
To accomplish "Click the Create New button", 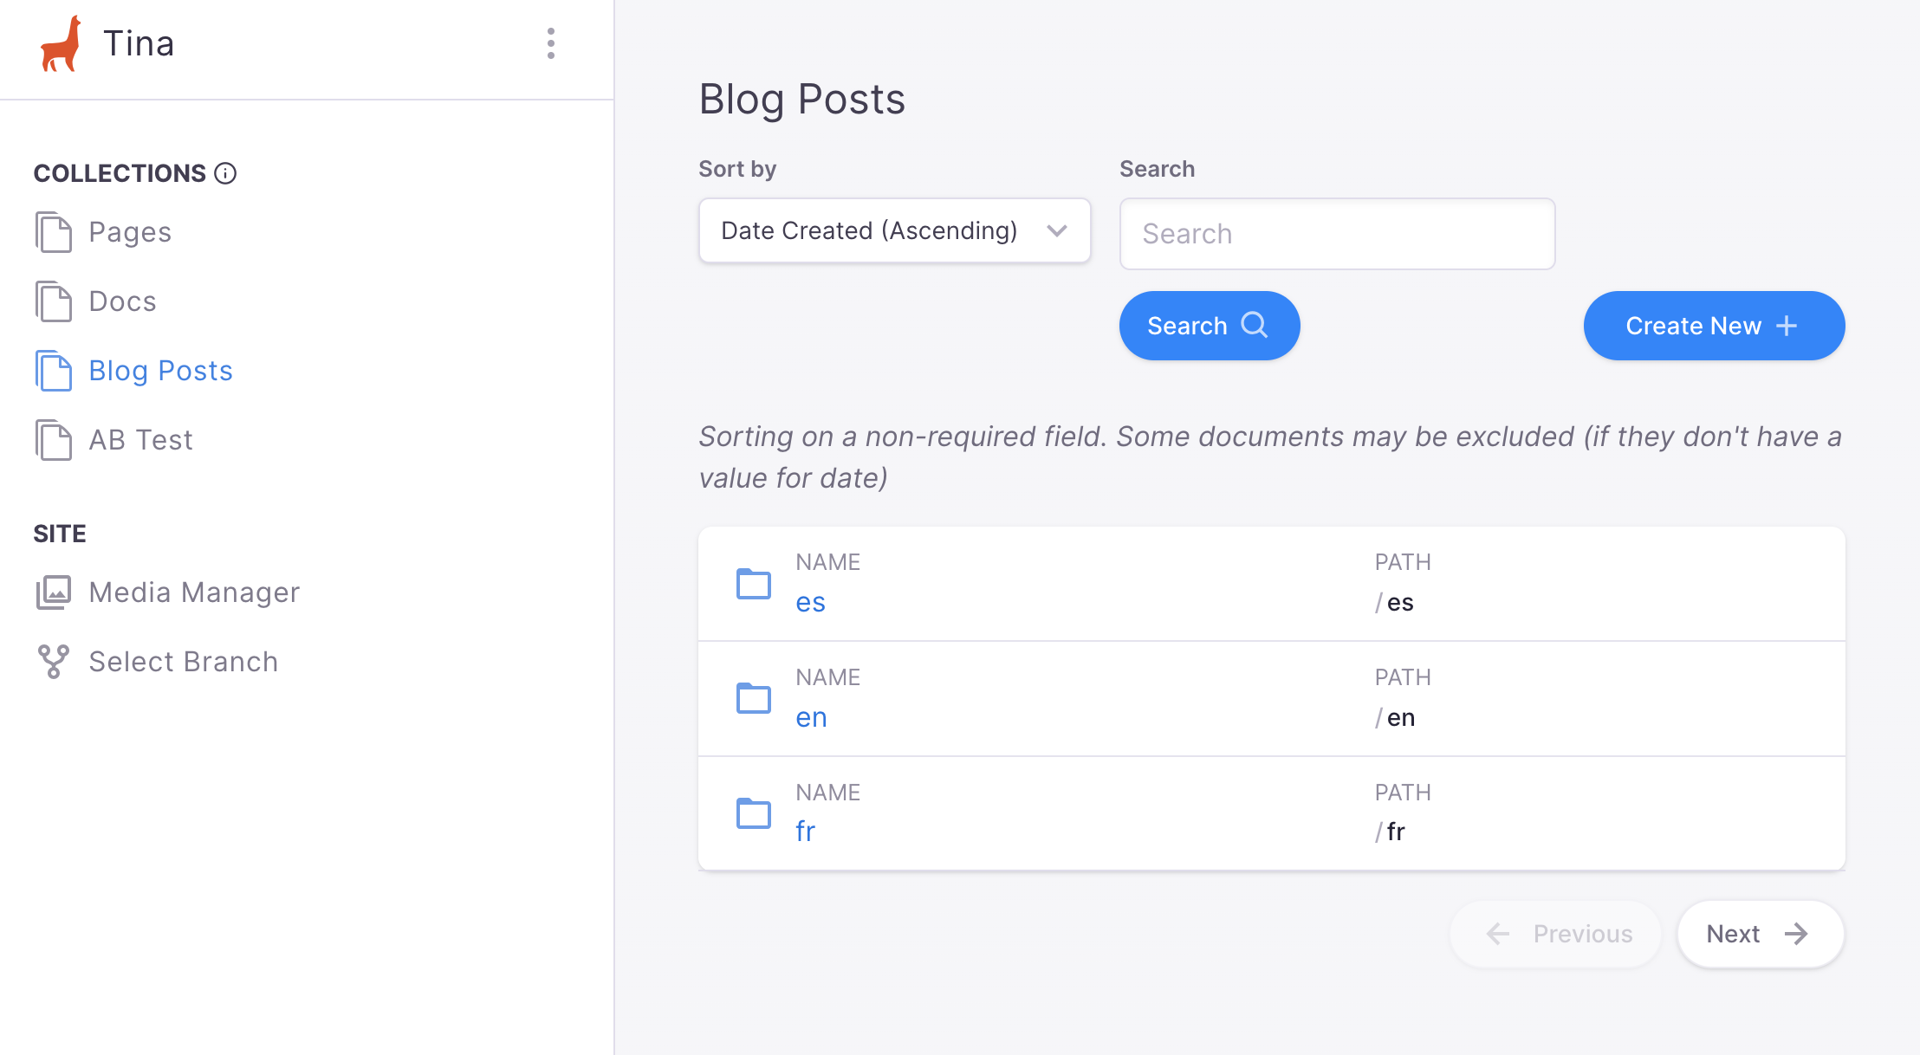I will click(1713, 326).
